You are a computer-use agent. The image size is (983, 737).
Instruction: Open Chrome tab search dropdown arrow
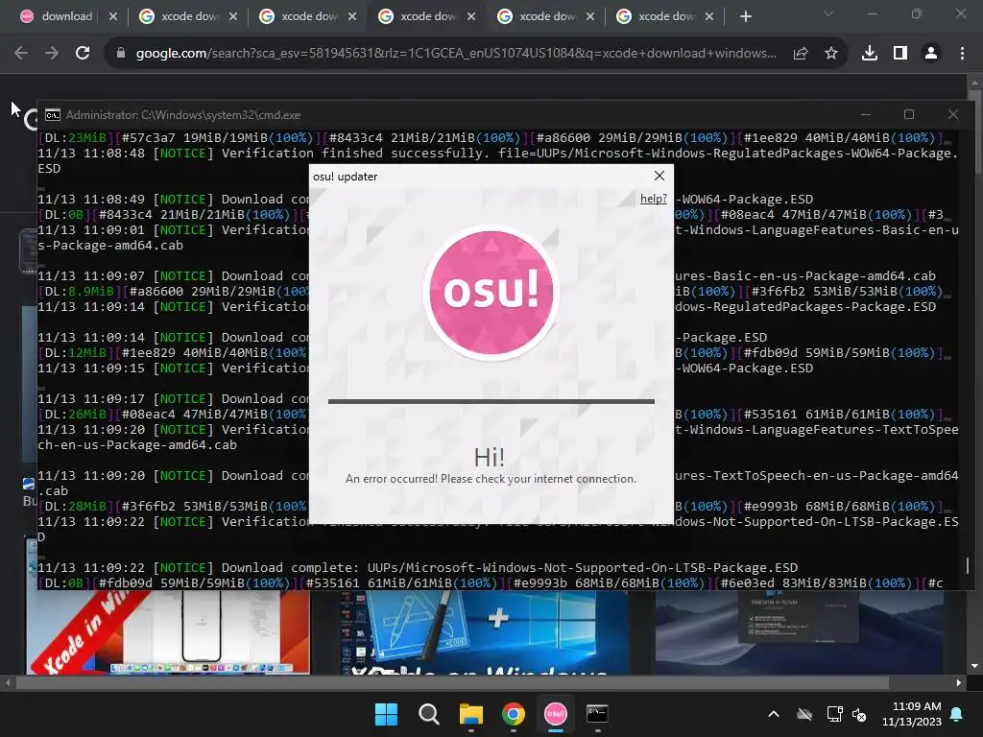pos(828,13)
